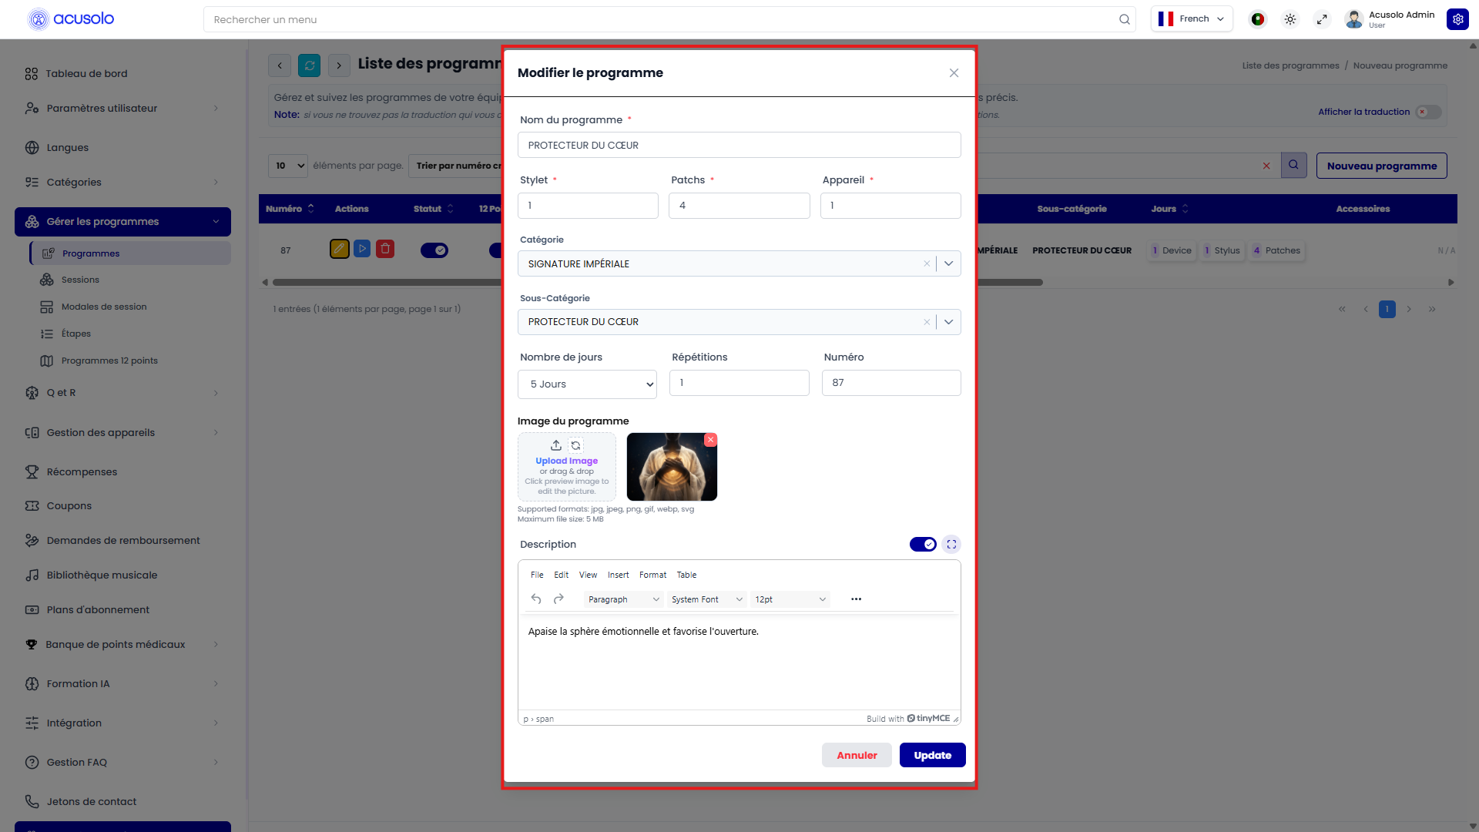Click the blue play icon in row 87
Screen dimensions: 1479x832
362,249
